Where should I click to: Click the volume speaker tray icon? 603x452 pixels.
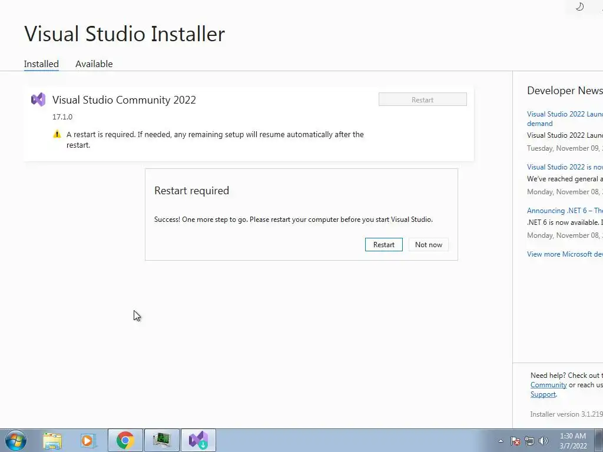[x=543, y=441]
